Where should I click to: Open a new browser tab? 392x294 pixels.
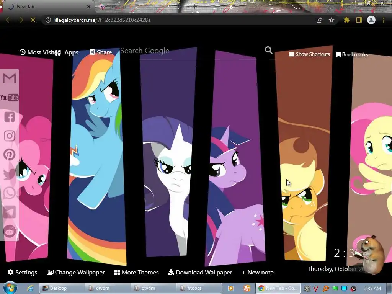point(195,7)
